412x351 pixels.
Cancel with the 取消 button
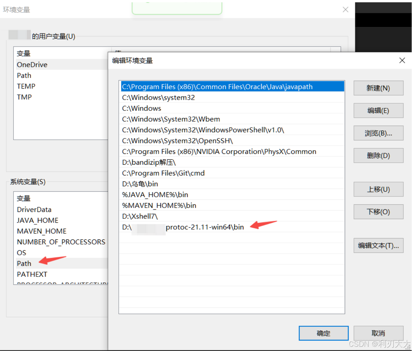coord(378,333)
